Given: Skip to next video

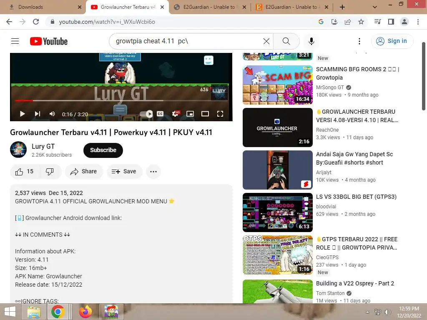Looking at the screenshot, I should pos(37,114).
